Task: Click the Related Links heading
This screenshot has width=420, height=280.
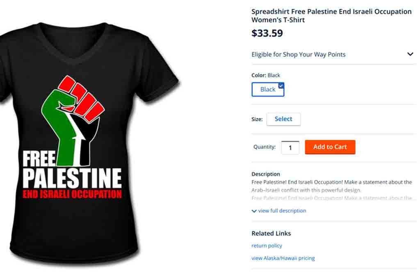Action: [x=271, y=233]
